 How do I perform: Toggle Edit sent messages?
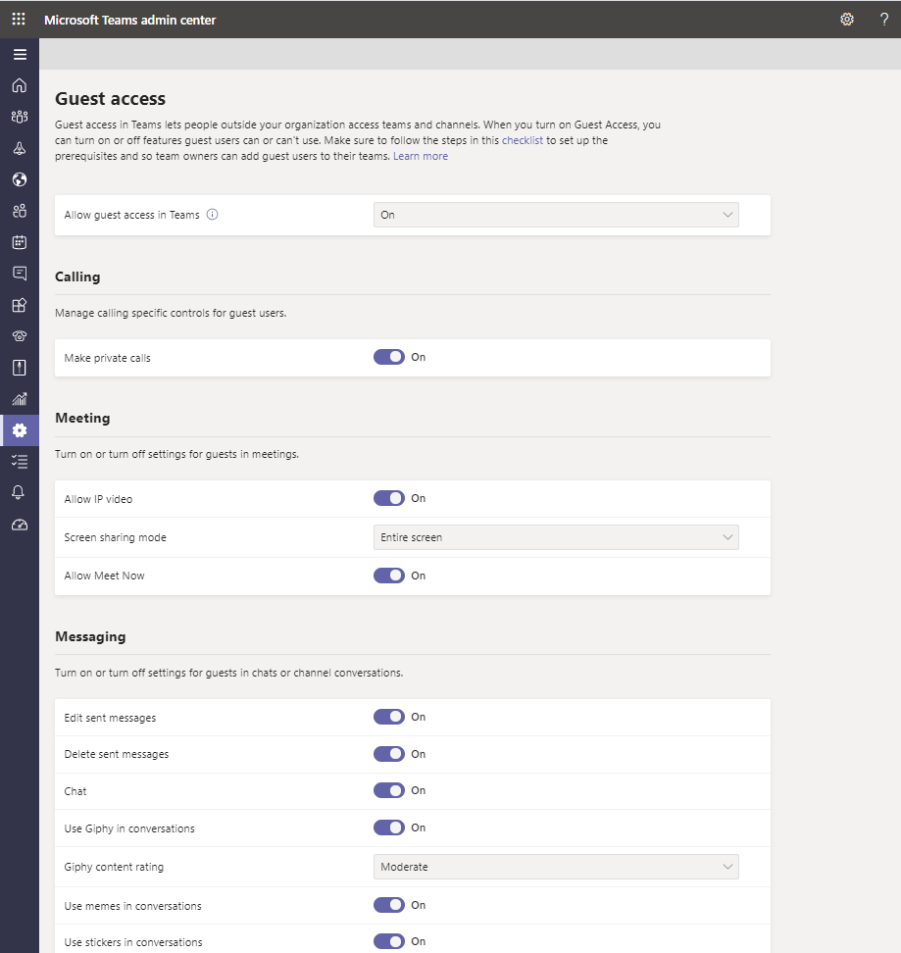(x=389, y=717)
